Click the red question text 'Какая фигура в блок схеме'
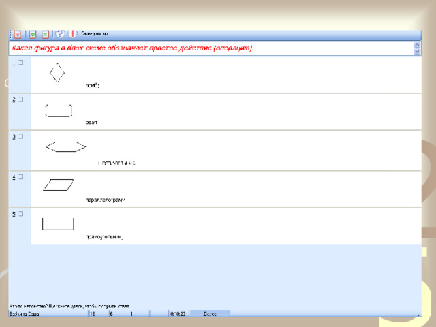The width and height of the screenshot is (436, 327). [132, 48]
